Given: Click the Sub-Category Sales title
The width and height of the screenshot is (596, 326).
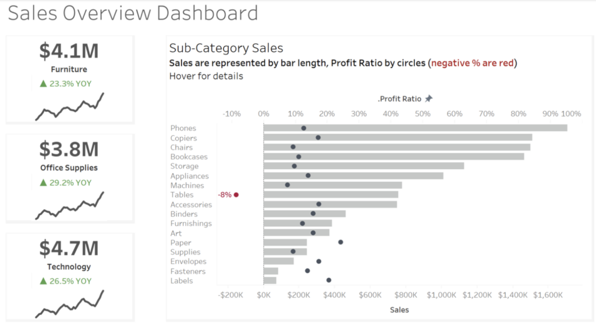Looking at the screenshot, I should pos(226,48).
